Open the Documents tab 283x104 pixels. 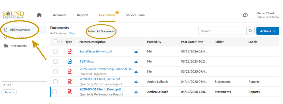point(107,15)
